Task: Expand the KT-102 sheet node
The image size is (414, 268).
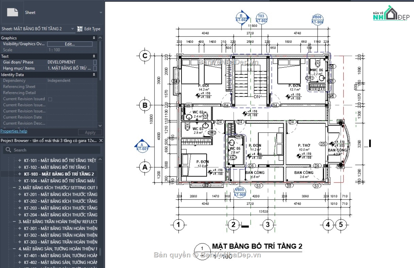Action: click(20, 167)
